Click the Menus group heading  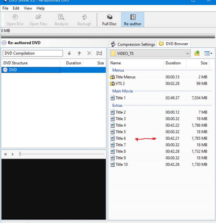[118, 70]
